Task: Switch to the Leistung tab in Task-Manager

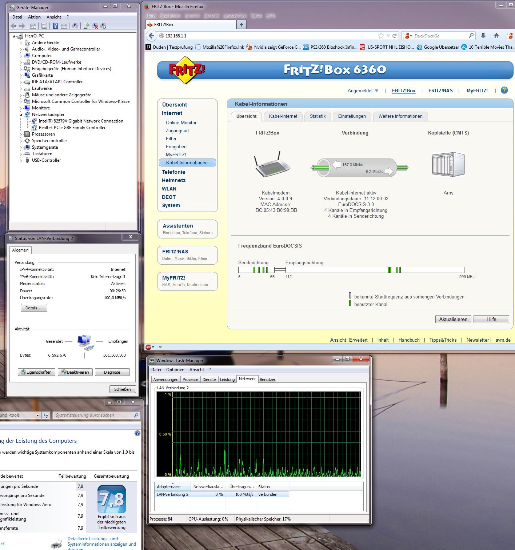Action: pyautogui.click(x=227, y=380)
